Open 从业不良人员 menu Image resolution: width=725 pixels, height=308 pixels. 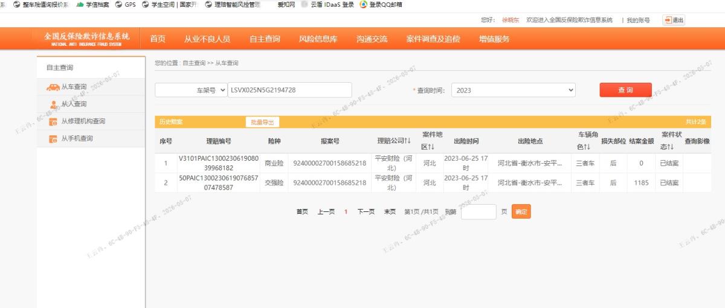[x=207, y=39]
